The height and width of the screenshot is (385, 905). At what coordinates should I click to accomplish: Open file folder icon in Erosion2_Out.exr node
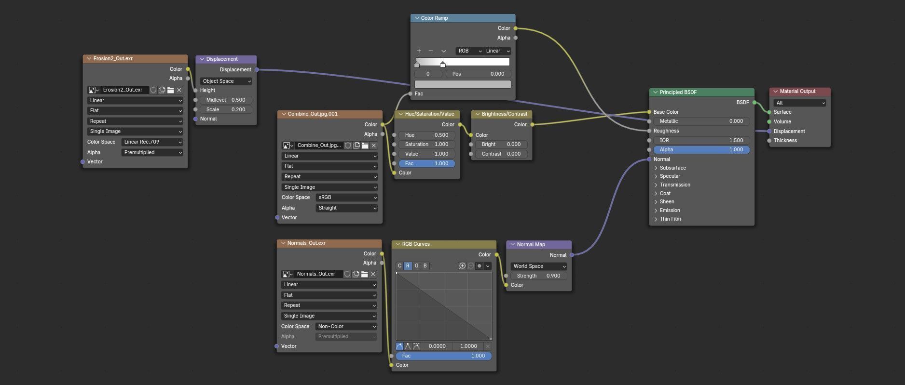[170, 90]
